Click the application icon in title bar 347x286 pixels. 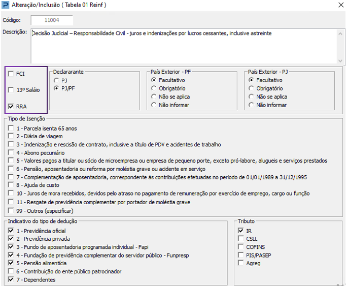pyautogui.click(x=5, y=5)
